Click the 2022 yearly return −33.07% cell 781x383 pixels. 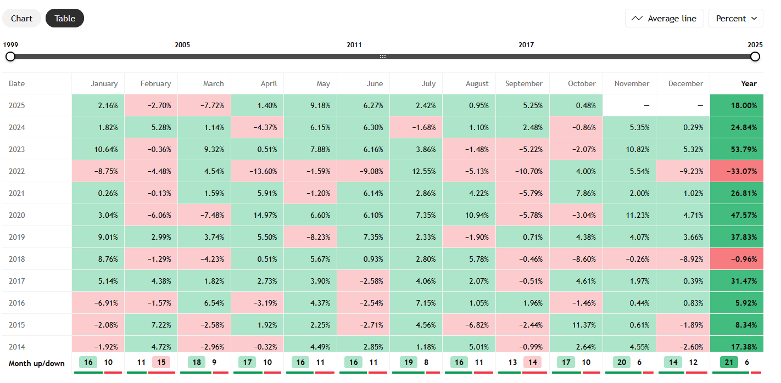[737, 171]
